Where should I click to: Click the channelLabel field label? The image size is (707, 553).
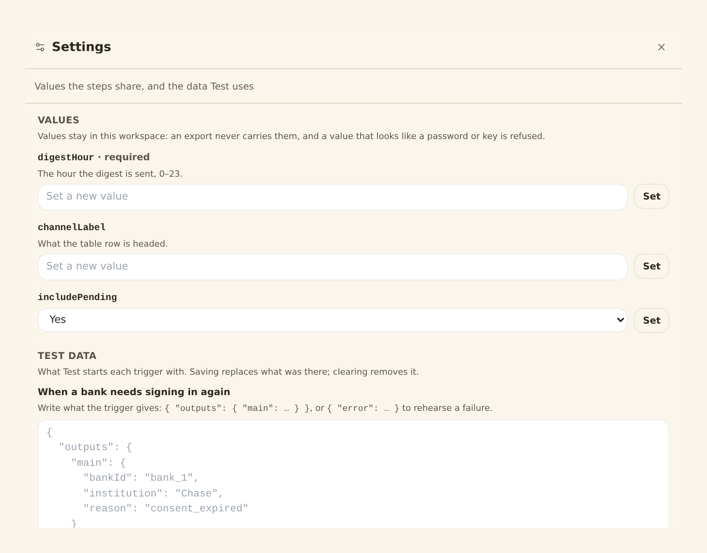[71, 227]
